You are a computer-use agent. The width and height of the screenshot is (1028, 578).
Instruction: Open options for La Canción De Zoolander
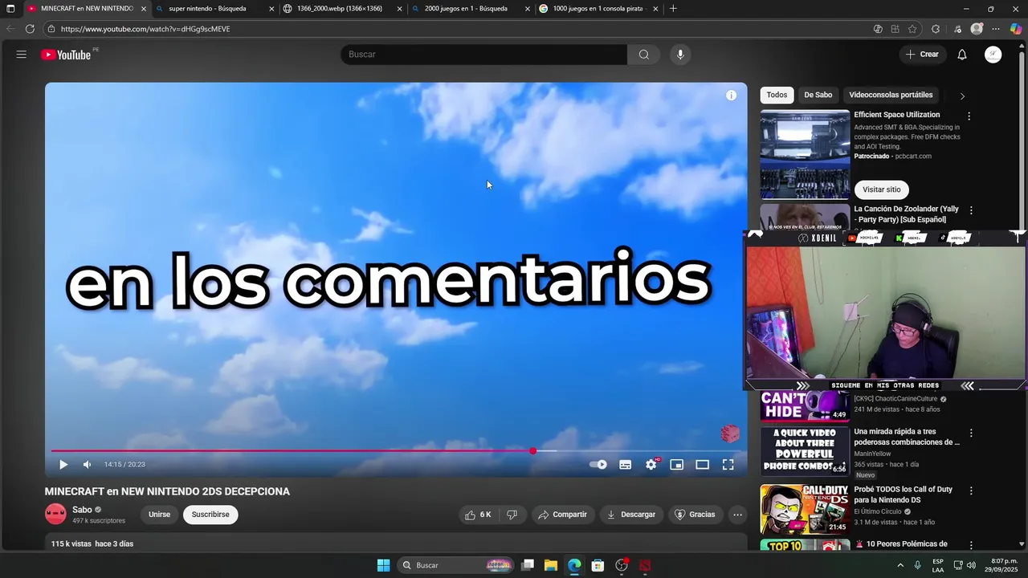tap(971, 210)
